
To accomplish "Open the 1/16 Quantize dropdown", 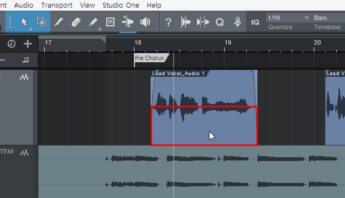I will tap(289, 18).
